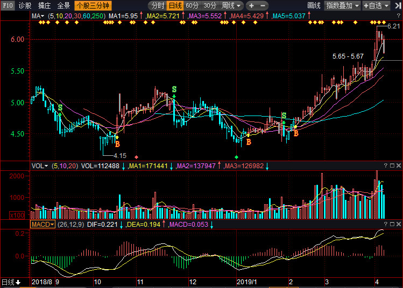Click the first B buy signal marker
This screenshot has width=403, height=288.
coord(117,144)
